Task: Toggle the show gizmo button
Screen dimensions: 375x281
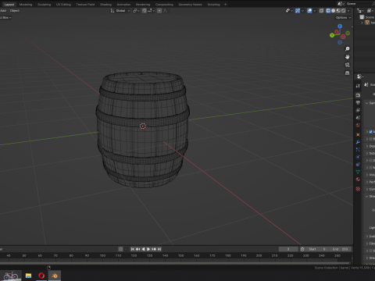Action: click(x=298, y=11)
